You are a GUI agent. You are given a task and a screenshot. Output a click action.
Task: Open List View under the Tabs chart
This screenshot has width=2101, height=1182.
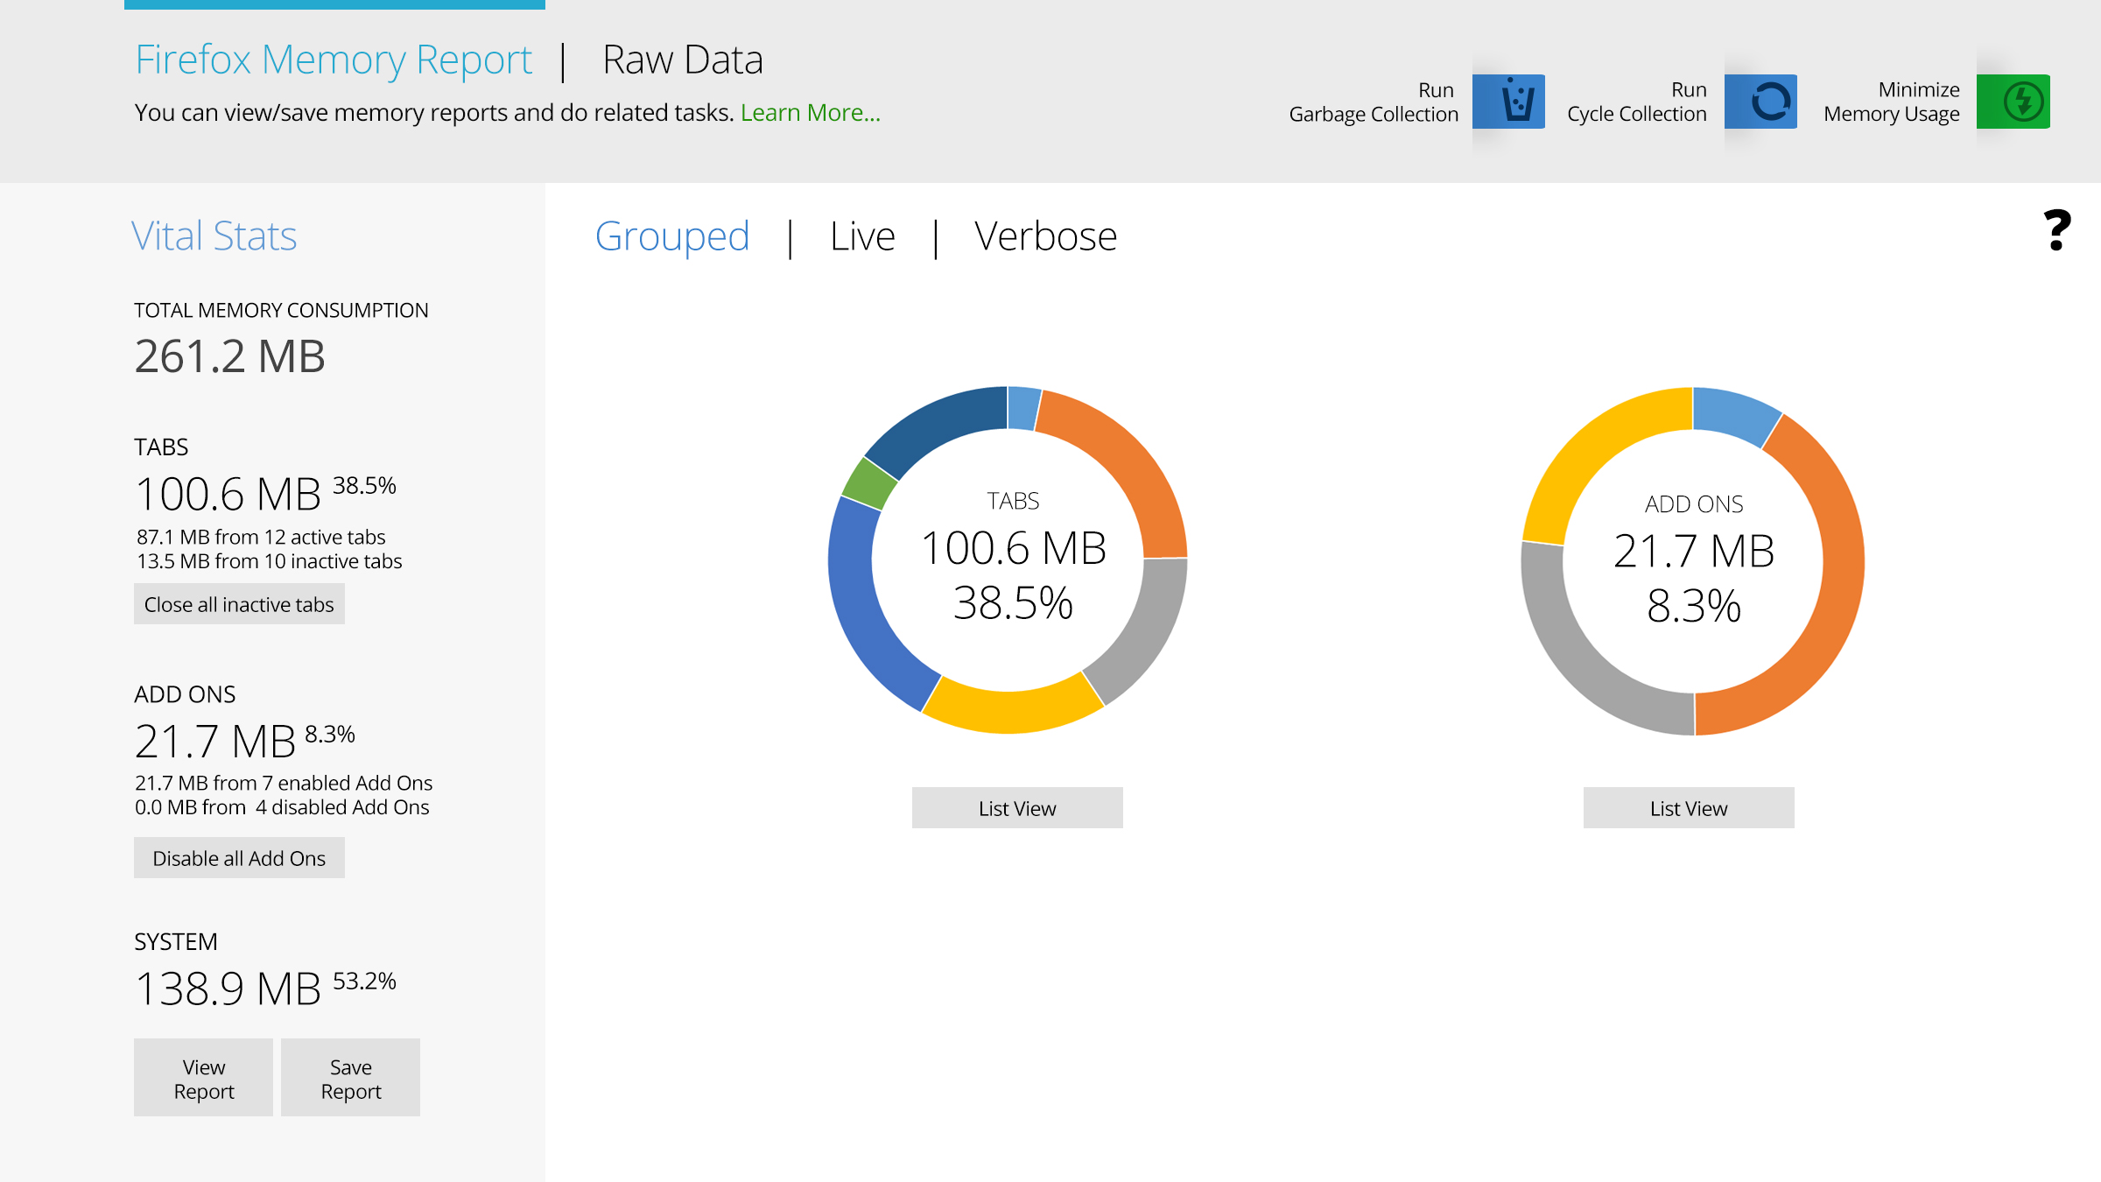coord(1017,808)
